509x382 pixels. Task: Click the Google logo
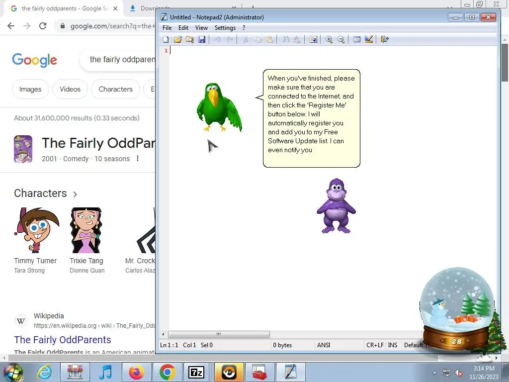point(34,60)
